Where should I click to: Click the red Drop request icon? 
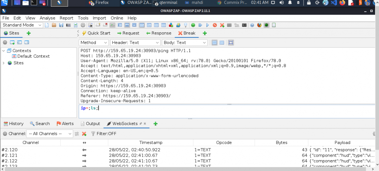point(215,25)
